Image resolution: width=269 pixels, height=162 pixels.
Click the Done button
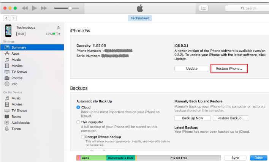point(258,158)
